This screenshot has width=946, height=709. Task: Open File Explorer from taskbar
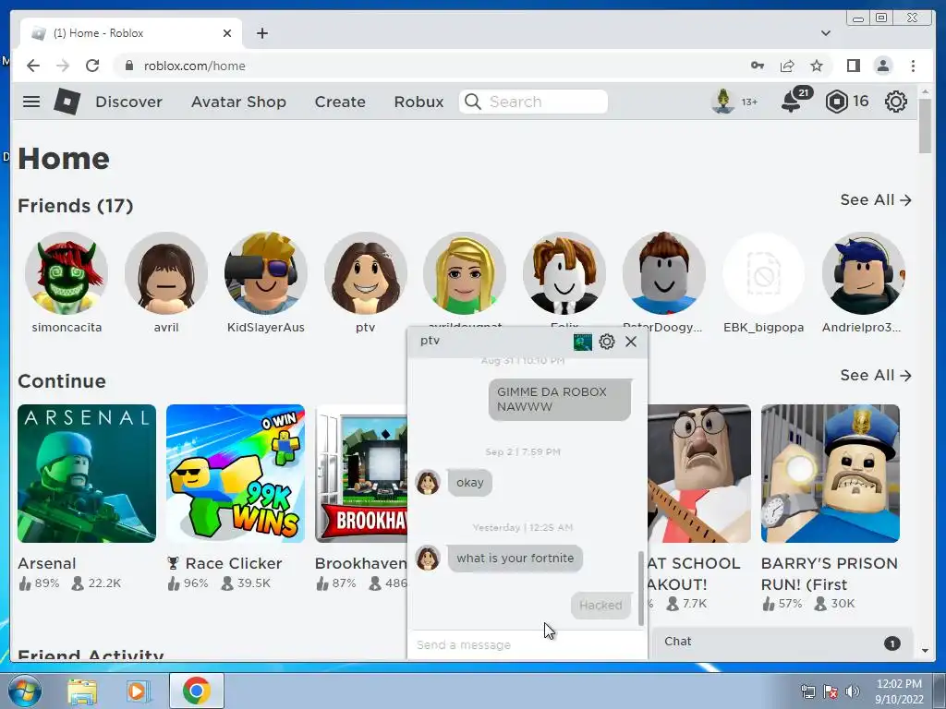(x=82, y=691)
